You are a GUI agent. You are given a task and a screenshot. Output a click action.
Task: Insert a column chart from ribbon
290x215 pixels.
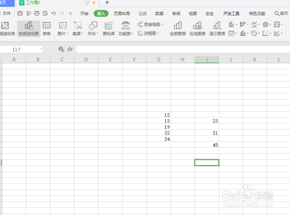(231, 24)
